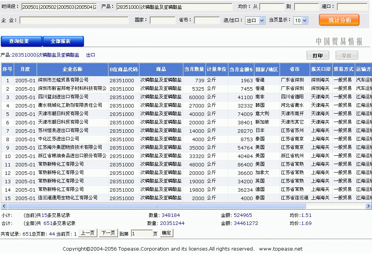The height and width of the screenshot is (254, 372).
Task: Go to next page with 下一页
Action: [x=108, y=233]
